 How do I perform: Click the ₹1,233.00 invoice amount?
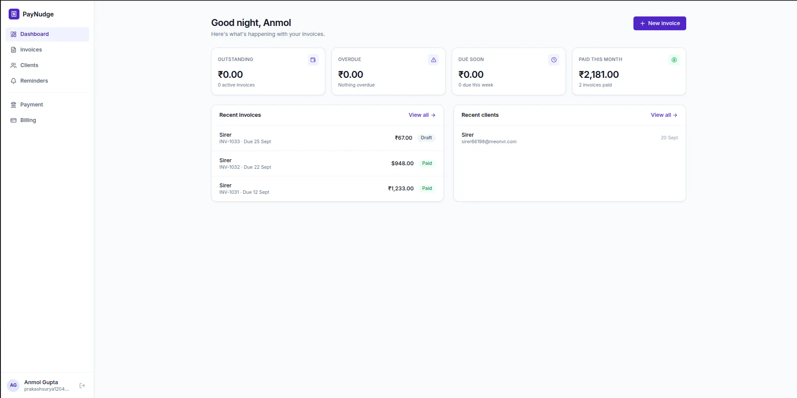coord(401,189)
